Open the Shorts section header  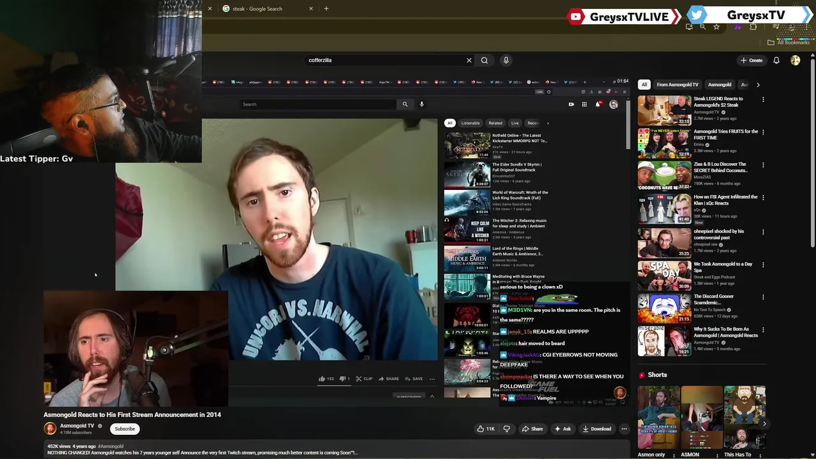click(x=653, y=375)
